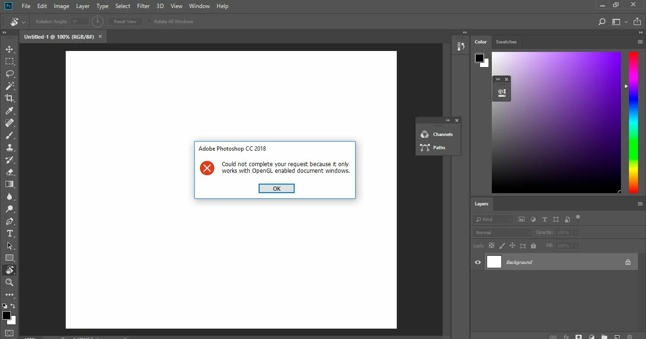Switch the layer filtering on/off toggle
Screen dimensions: 646x339
click(577, 218)
